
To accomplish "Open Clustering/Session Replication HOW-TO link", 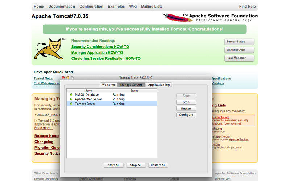I will coord(106,59).
